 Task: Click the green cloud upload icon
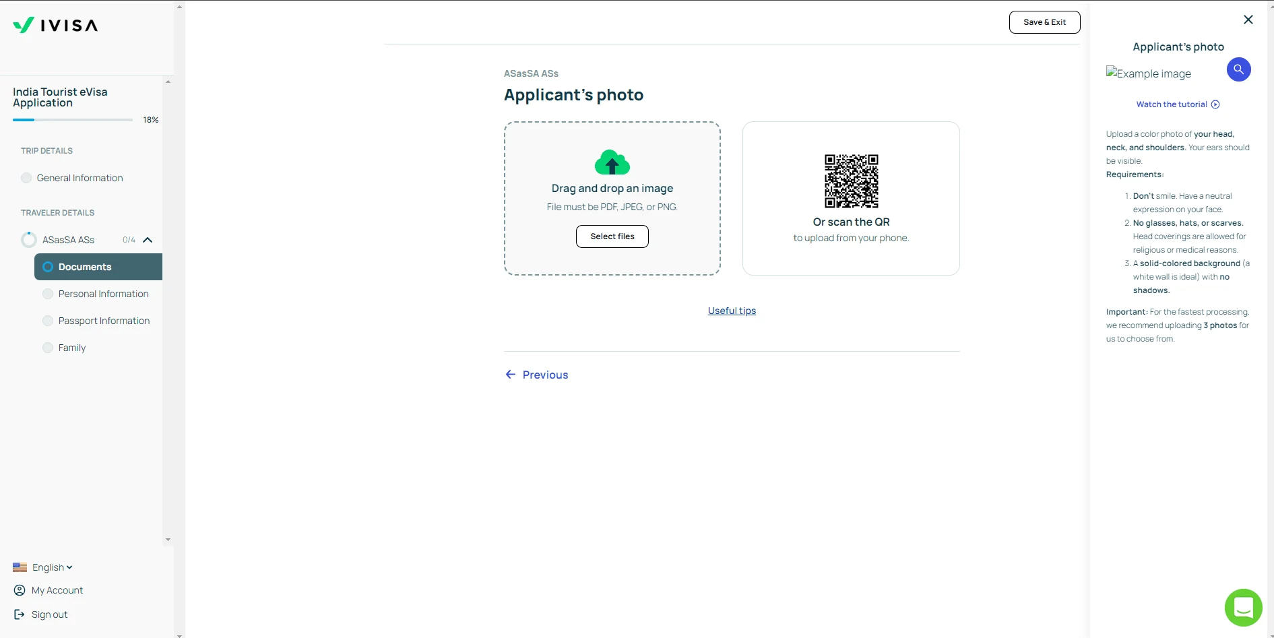(612, 162)
